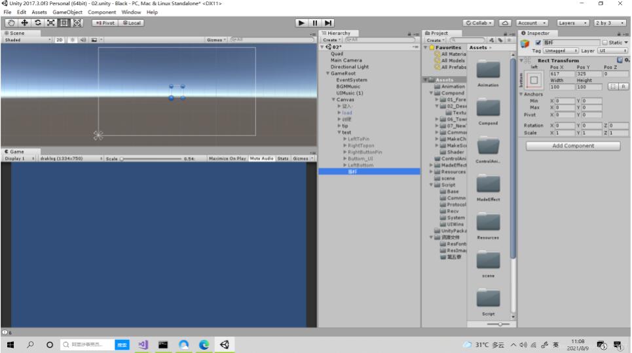Toggle blueprint mode in Rect Transform

click(x=613, y=86)
